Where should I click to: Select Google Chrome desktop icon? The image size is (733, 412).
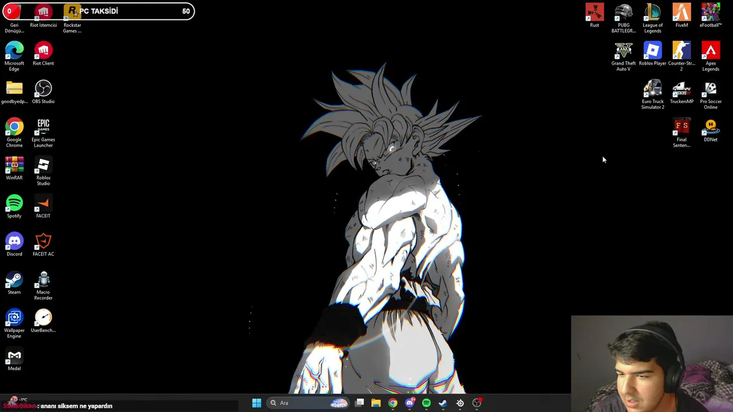[x=14, y=133]
